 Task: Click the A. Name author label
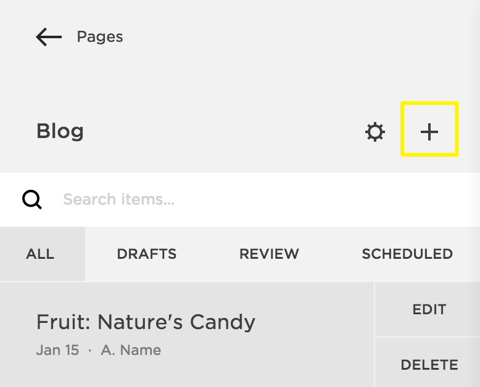click(131, 350)
